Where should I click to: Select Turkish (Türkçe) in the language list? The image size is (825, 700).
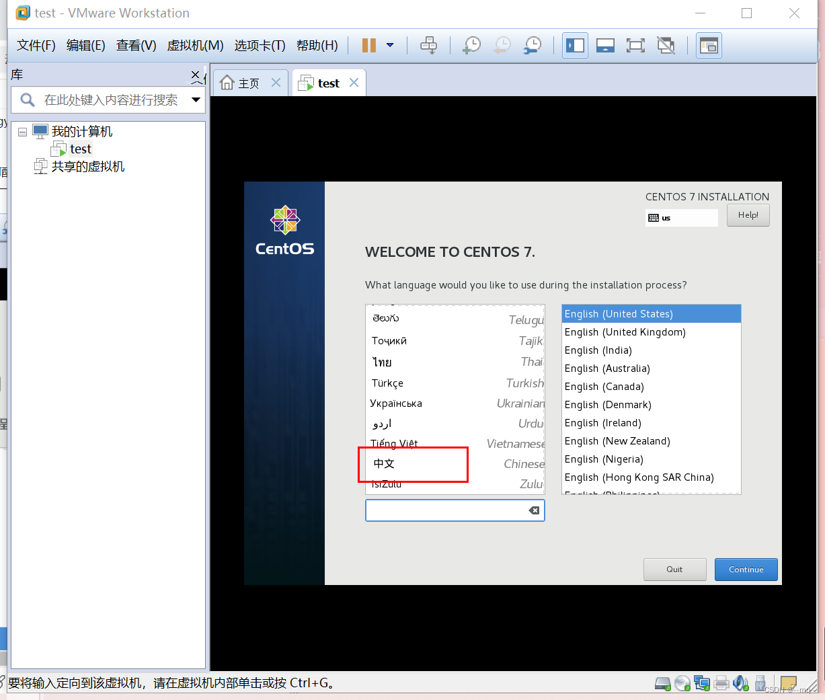tap(455, 383)
